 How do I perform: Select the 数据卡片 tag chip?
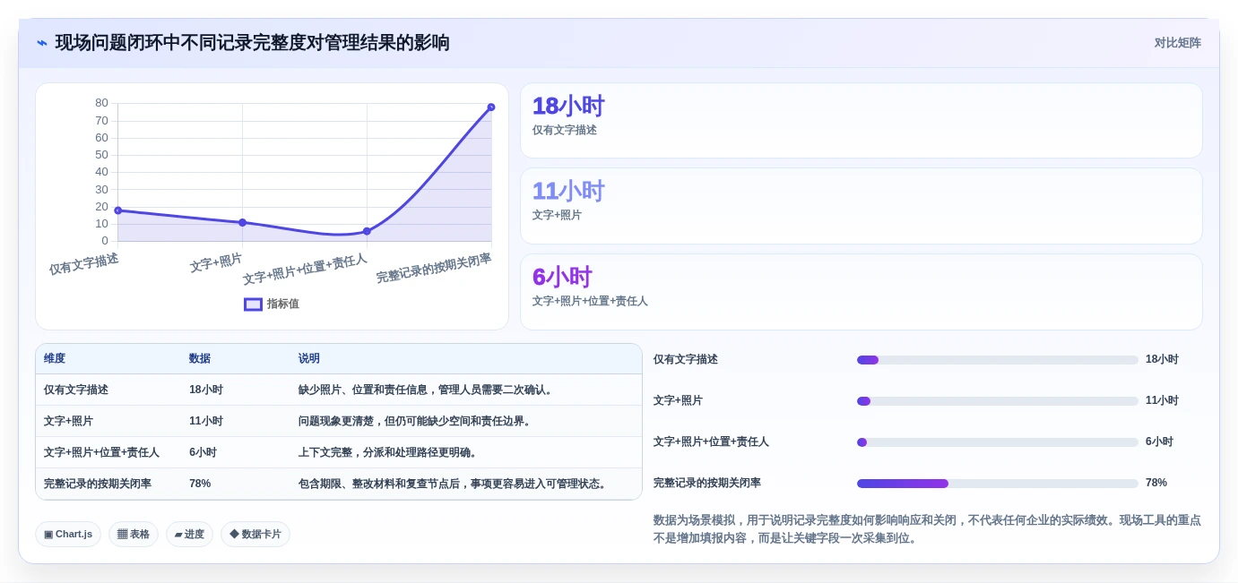click(255, 535)
